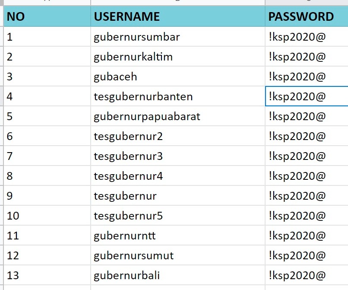Click the number 9 cell in NO column
Image resolution: width=348 pixels, height=290 pixels.
pyautogui.click(x=47, y=196)
